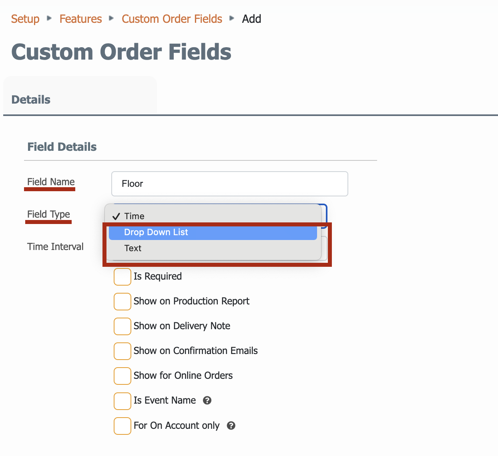
Task: Toggle Show on Confirmation Emails checkbox
Action: [122, 351]
